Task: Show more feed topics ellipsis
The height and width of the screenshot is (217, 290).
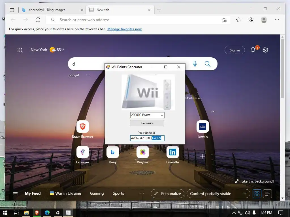Action: (142, 194)
